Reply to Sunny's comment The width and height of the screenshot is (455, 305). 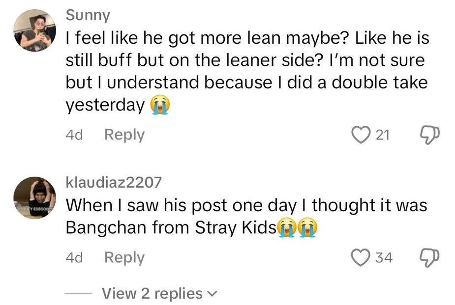pyautogui.click(x=123, y=135)
